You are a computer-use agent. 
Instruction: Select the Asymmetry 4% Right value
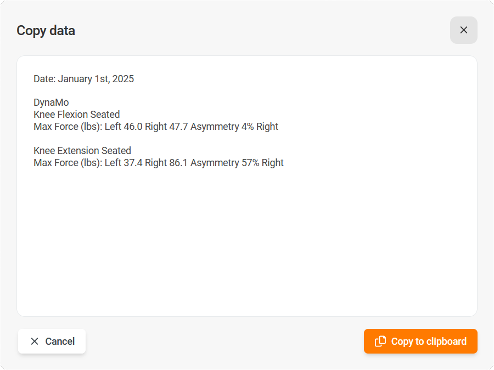(236, 126)
